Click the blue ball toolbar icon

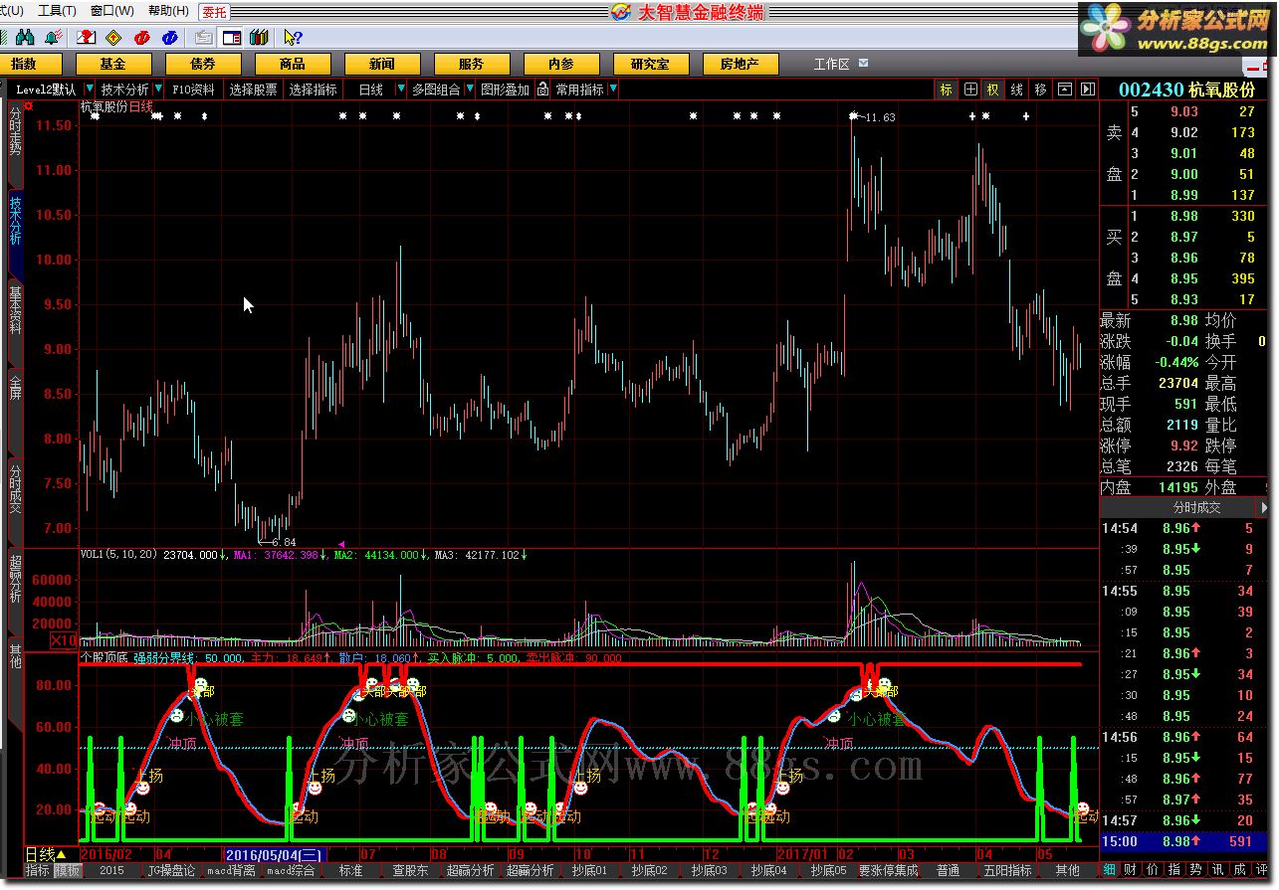[169, 38]
